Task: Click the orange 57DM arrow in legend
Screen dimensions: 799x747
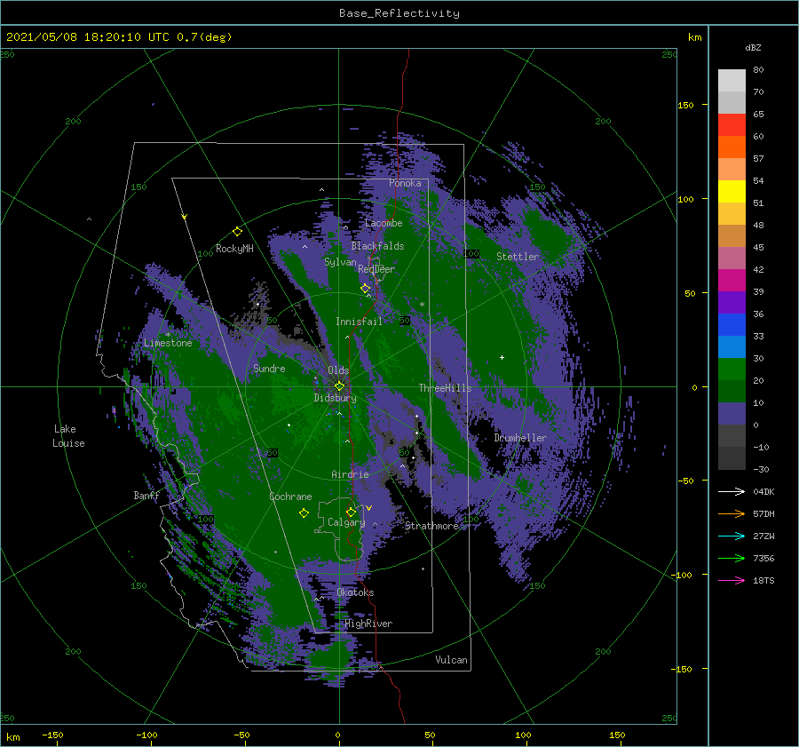Action: [732, 514]
